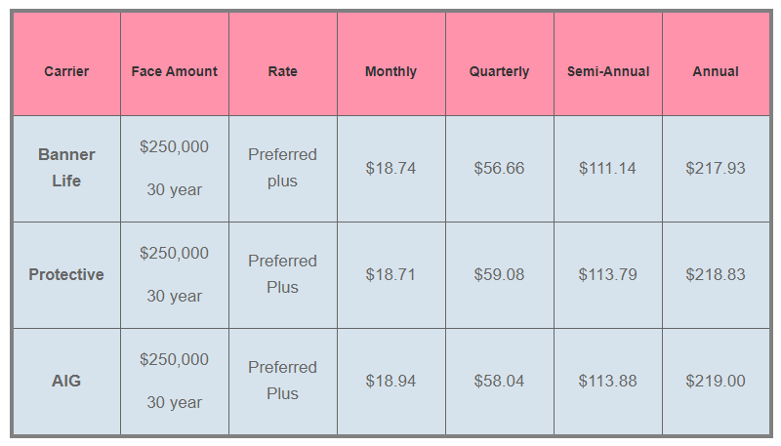Select the Semi-Annual column header
The width and height of the screenshot is (781, 446).
point(607,71)
